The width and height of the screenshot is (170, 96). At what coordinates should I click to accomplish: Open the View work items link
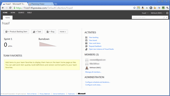95,43
